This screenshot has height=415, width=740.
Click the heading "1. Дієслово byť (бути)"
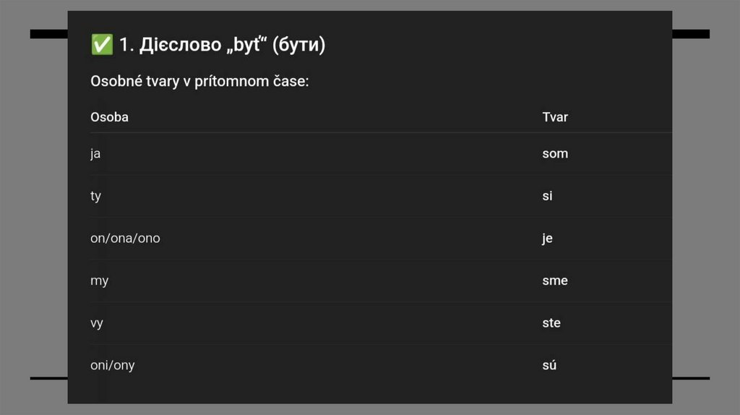pyautogui.click(x=222, y=45)
